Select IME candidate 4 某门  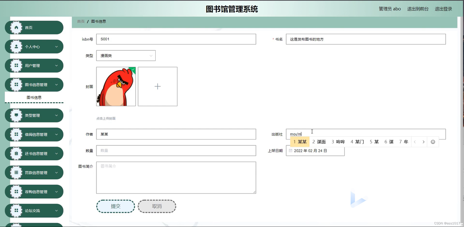click(357, 142)
